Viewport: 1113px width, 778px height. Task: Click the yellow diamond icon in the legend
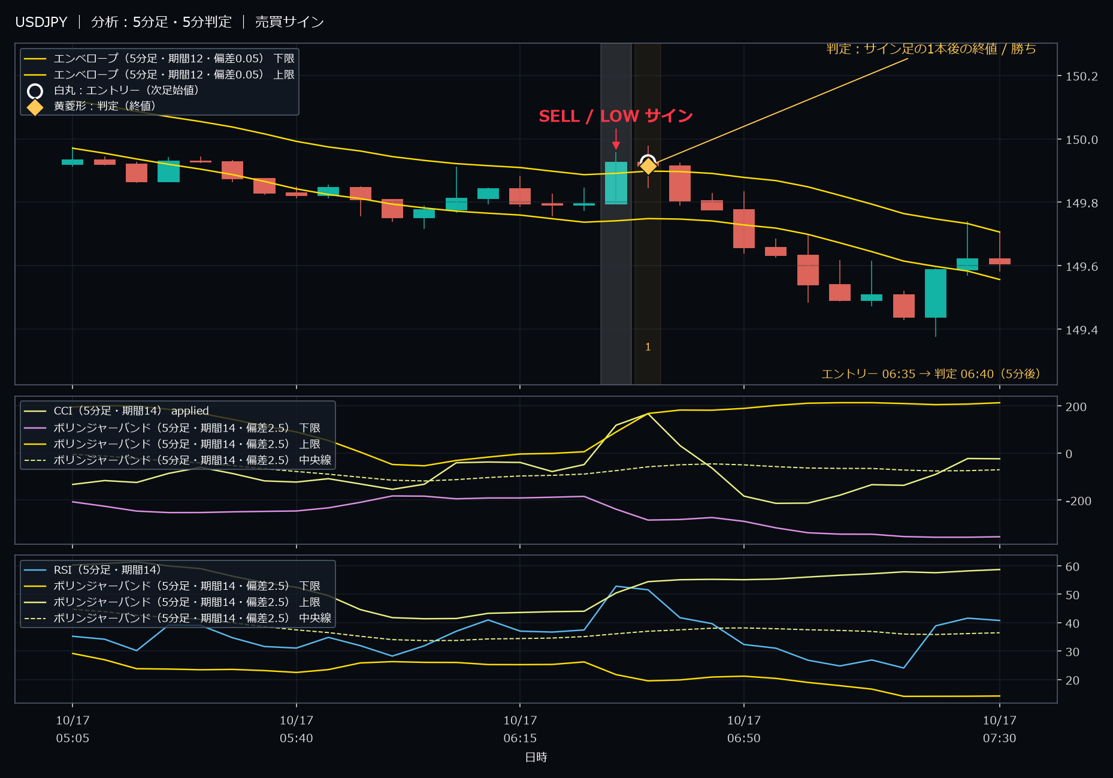(x=35, y=107)
